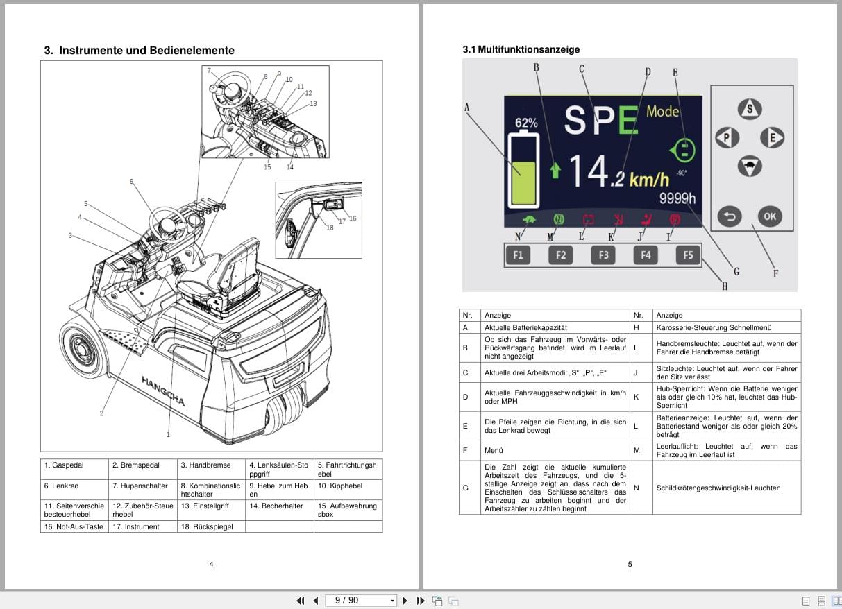Click table cell '10. Kipphebel'

coord(348,490)
